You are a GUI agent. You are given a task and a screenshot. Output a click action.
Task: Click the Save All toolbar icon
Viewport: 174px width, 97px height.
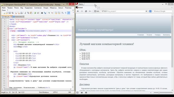pos(13,13)
